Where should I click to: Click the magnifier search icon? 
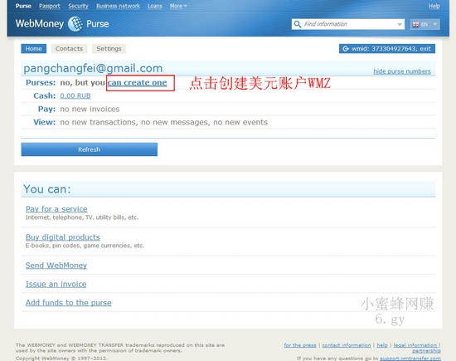pyautogui.click(x=297, y=24)
